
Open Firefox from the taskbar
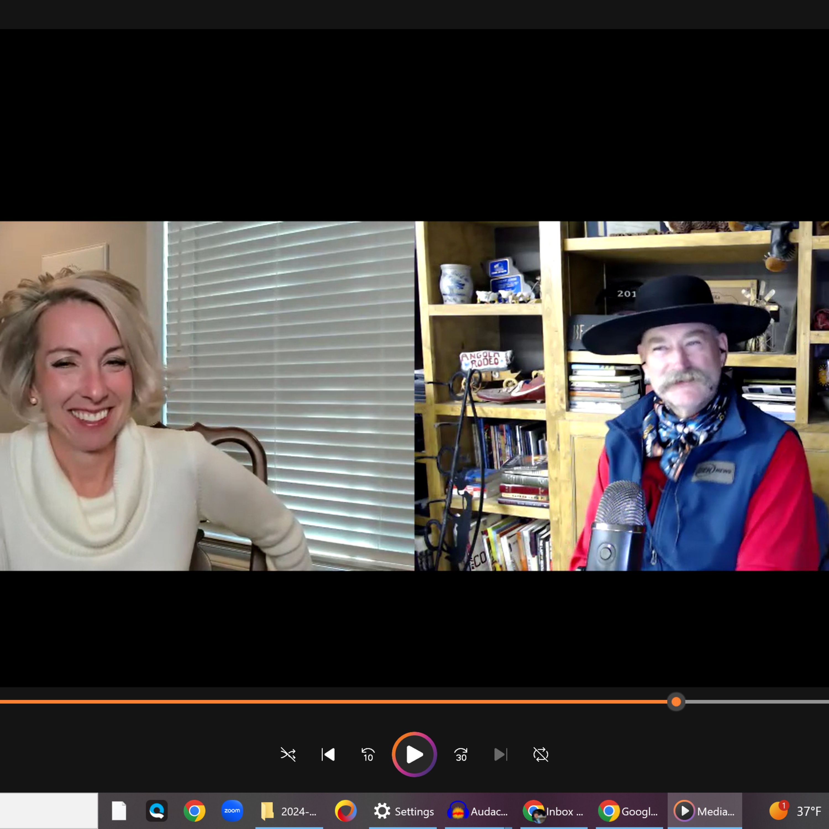coord(345,811)
